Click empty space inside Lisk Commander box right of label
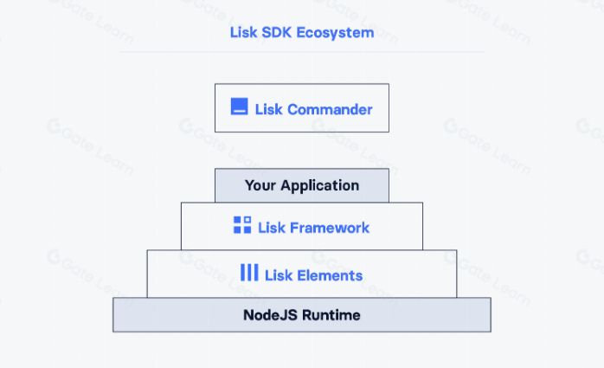Image resolution: width=604 pixels, height=368 pixels. 381,119
